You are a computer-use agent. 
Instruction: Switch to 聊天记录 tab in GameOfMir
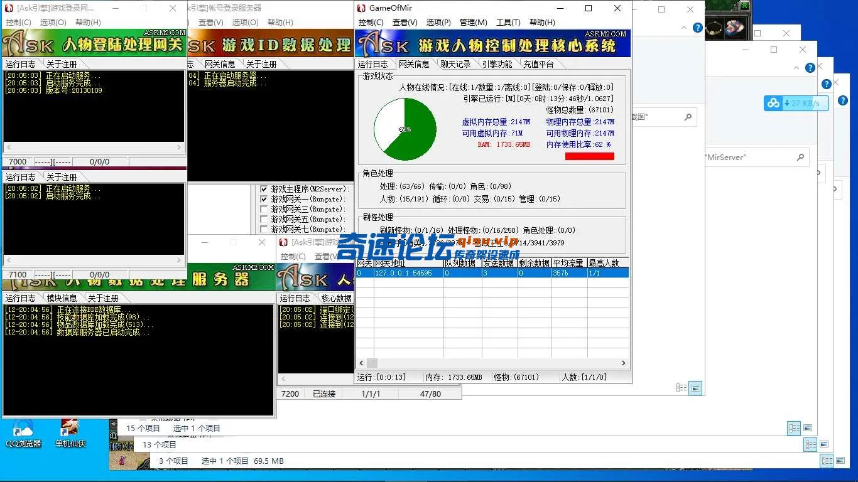point(455,64)
